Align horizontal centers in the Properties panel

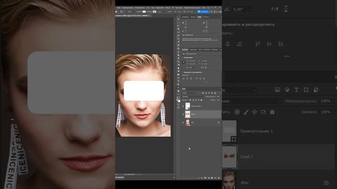(x=187, y=78)
